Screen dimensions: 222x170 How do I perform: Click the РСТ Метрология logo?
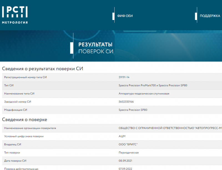click(x=15, y=15)
